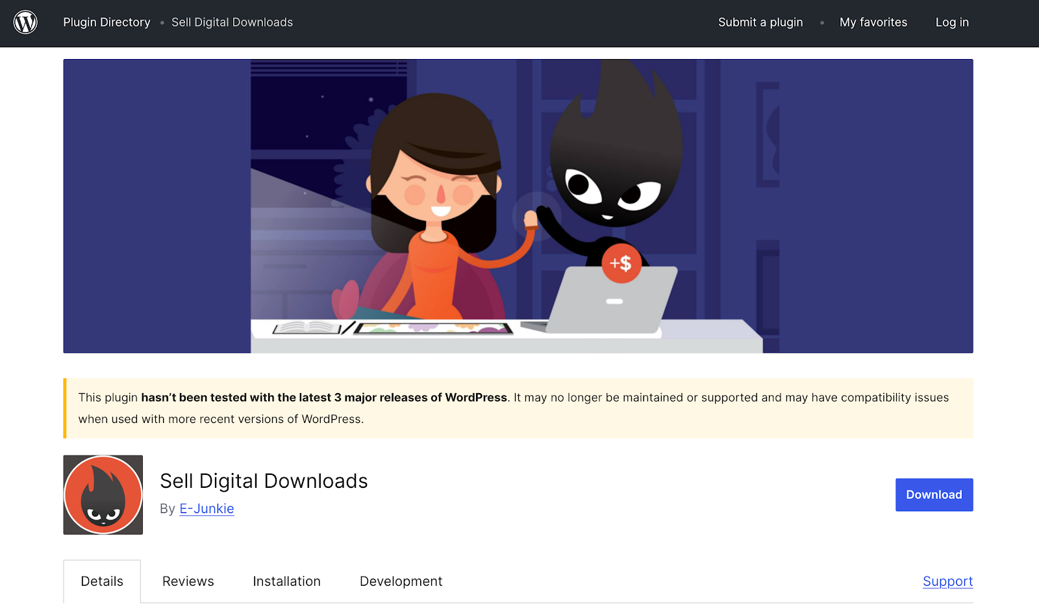This screenshot has width=1039, height=615.
Task: Click the +$ coin icon in the banner image
Action: [x=621, y=263]
